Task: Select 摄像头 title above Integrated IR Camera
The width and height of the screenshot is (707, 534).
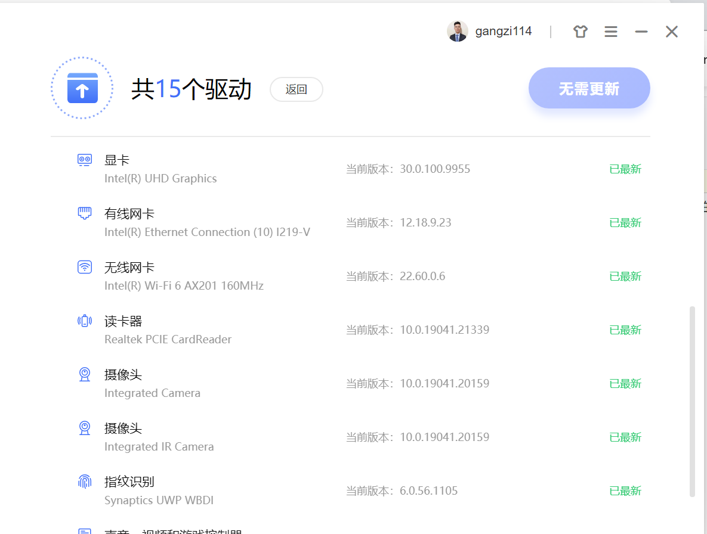Action: [123, 428]
